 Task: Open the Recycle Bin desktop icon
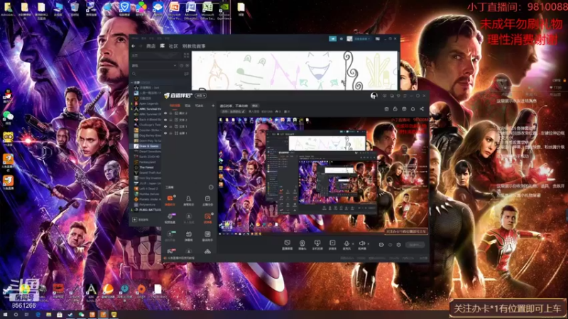point(75,9)
